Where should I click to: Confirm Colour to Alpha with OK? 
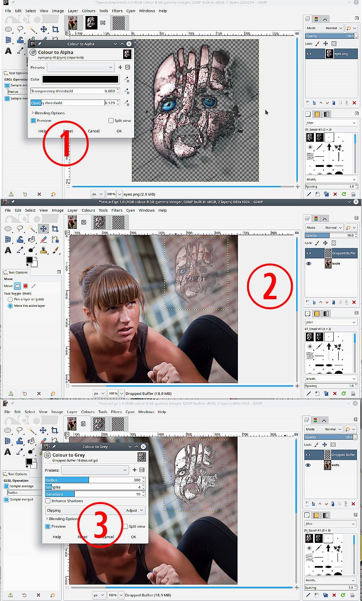click(119, 131)
